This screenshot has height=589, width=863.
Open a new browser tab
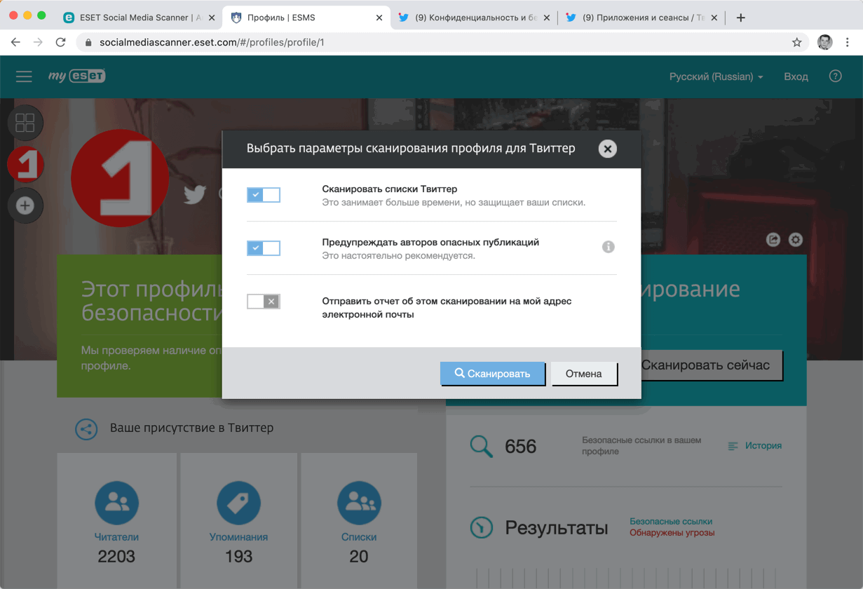click(740, 18)
